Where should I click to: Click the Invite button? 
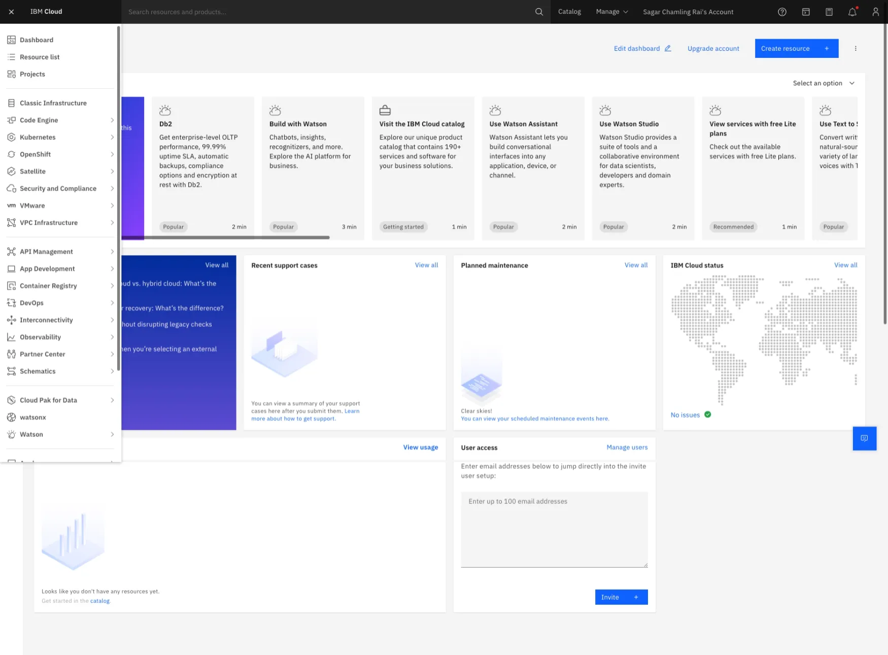pyautogui.click(x=621, y=597)
